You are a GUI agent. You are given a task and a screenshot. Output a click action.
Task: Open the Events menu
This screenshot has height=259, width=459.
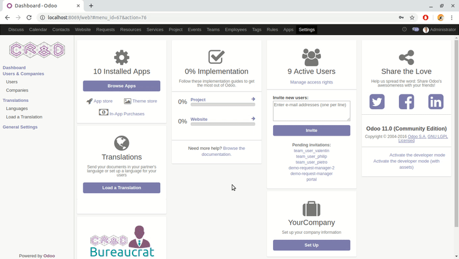click(195, 29)
